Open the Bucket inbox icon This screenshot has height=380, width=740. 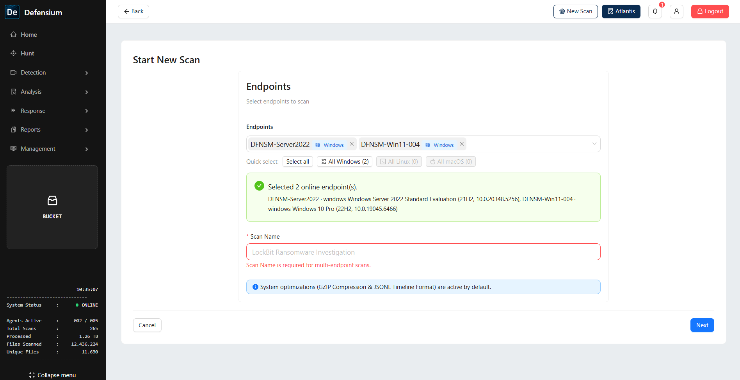tap(52, 200)
